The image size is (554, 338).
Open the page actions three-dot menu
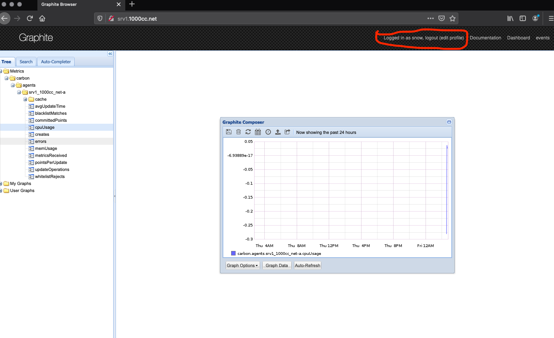point(431,18)
